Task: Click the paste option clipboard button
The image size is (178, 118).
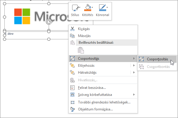Action: click(81, 50)
